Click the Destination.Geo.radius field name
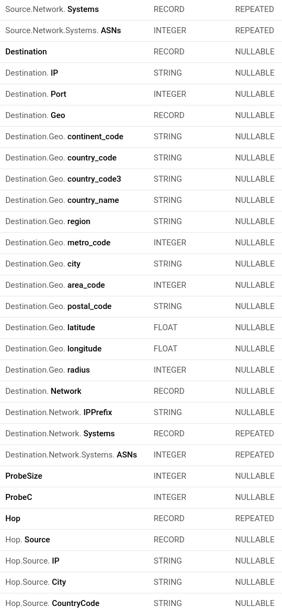This screenshot has height=612, width=282. pos(48,370)
